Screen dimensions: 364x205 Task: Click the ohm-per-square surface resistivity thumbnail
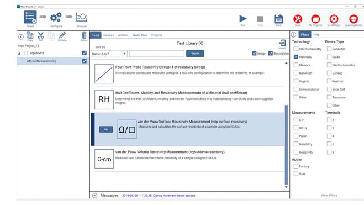point(127,129)
